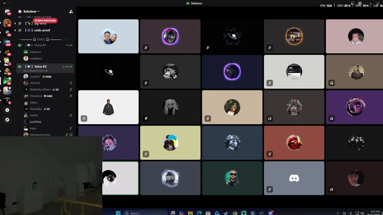
Task: Open server icon showing 1 notification badge
Action: click(7, 62)
